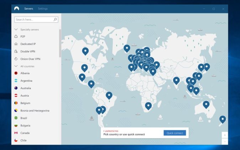240x150 pixels.
Task: Collapse the All countries list
Action: [16, 66]
